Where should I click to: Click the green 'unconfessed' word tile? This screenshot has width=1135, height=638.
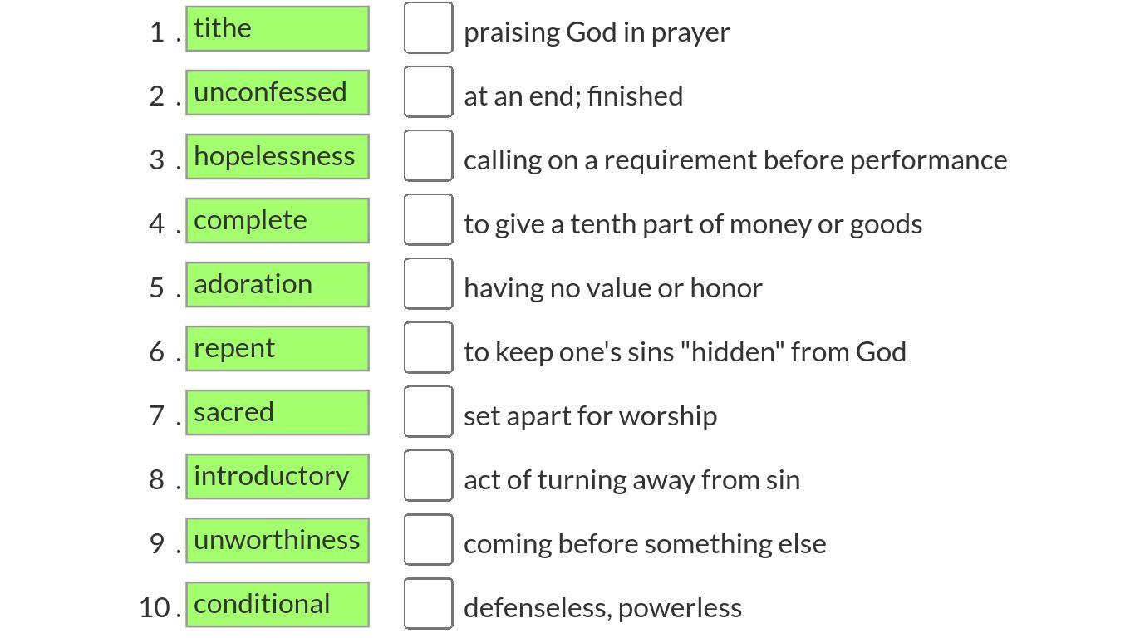tap(278, 93)
